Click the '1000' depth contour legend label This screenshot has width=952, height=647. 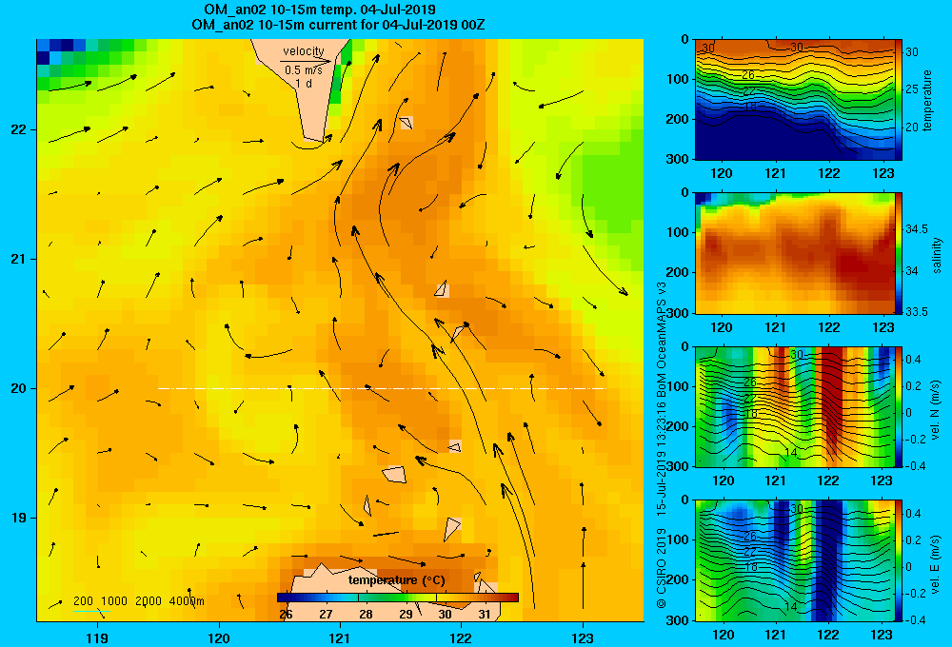(x=114, y=601)
